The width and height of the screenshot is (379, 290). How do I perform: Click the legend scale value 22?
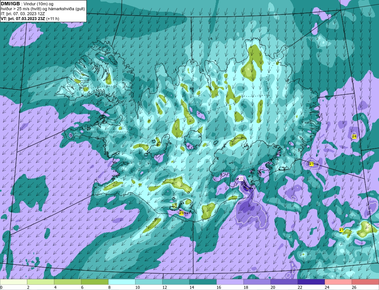(x=300, y=287)
